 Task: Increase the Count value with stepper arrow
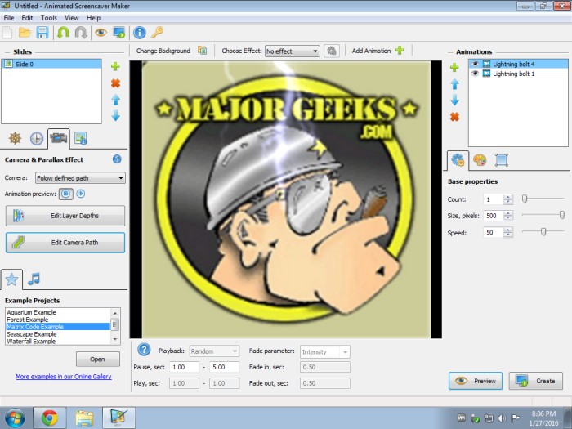[508, 197]
